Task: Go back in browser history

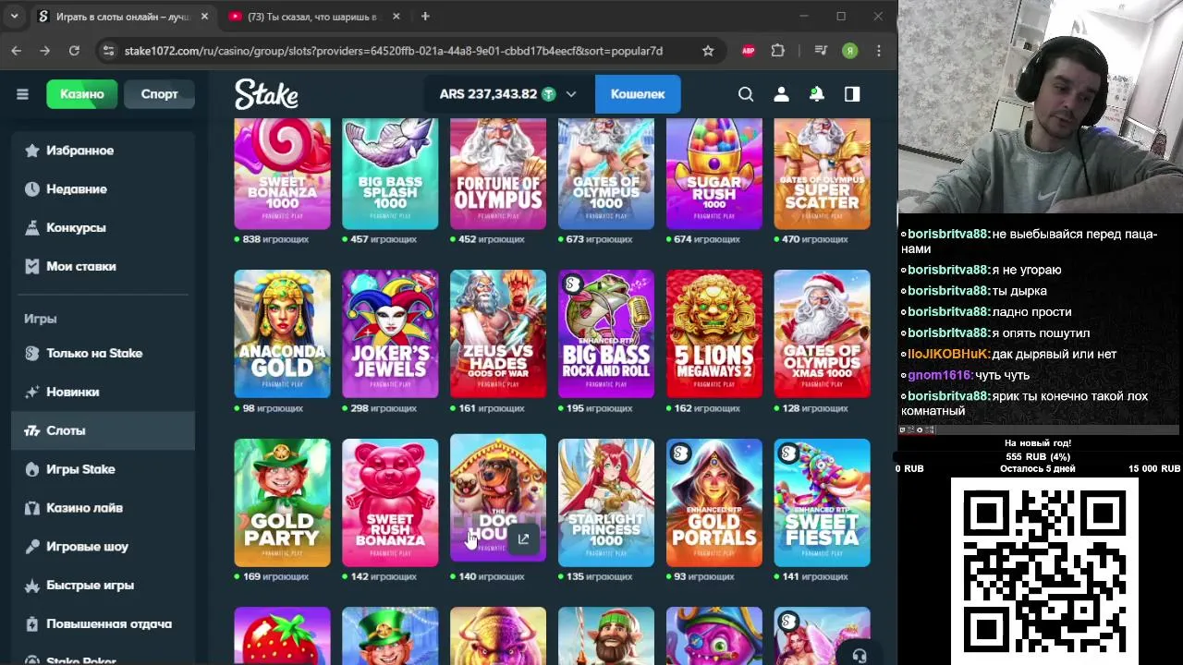Action: pyautogui.click(x=17, y=51)
